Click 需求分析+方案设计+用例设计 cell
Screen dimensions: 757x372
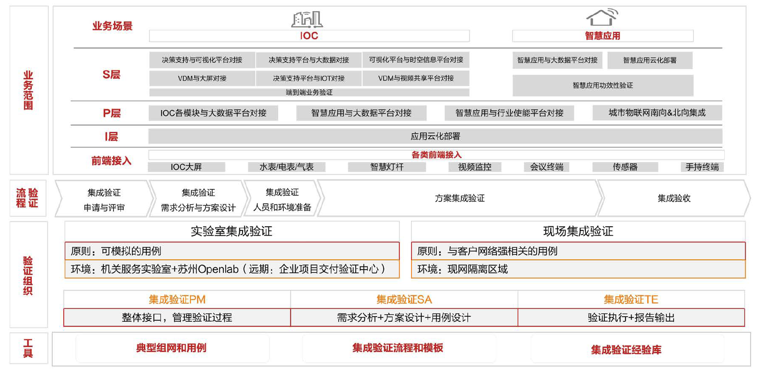point(404,318)
